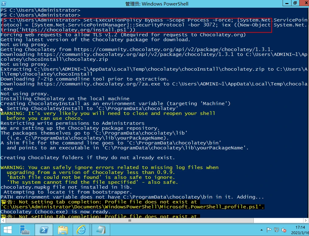Open File Explorer from taskbar
309x236 pixels.
pos(63,230)
